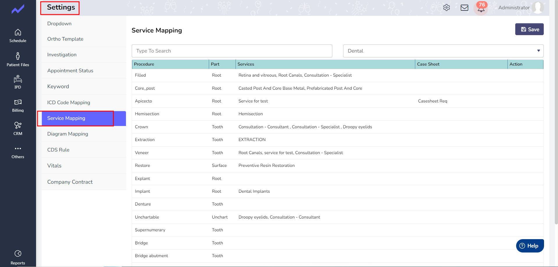Screen dimensions: 558x267
Task: Open Appointment Status settings item
Action: click(84, 71)
